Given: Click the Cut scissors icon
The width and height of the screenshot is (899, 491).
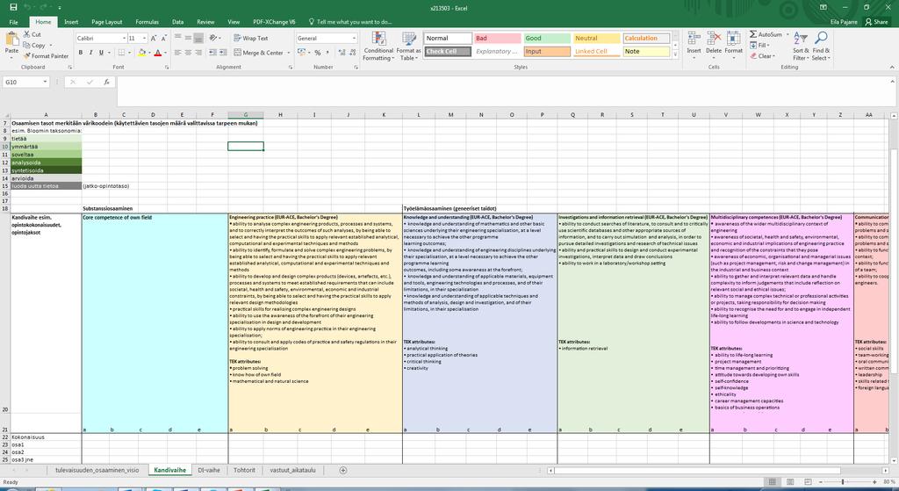Looking at the screenshot, I should click(x=27, y=34).
